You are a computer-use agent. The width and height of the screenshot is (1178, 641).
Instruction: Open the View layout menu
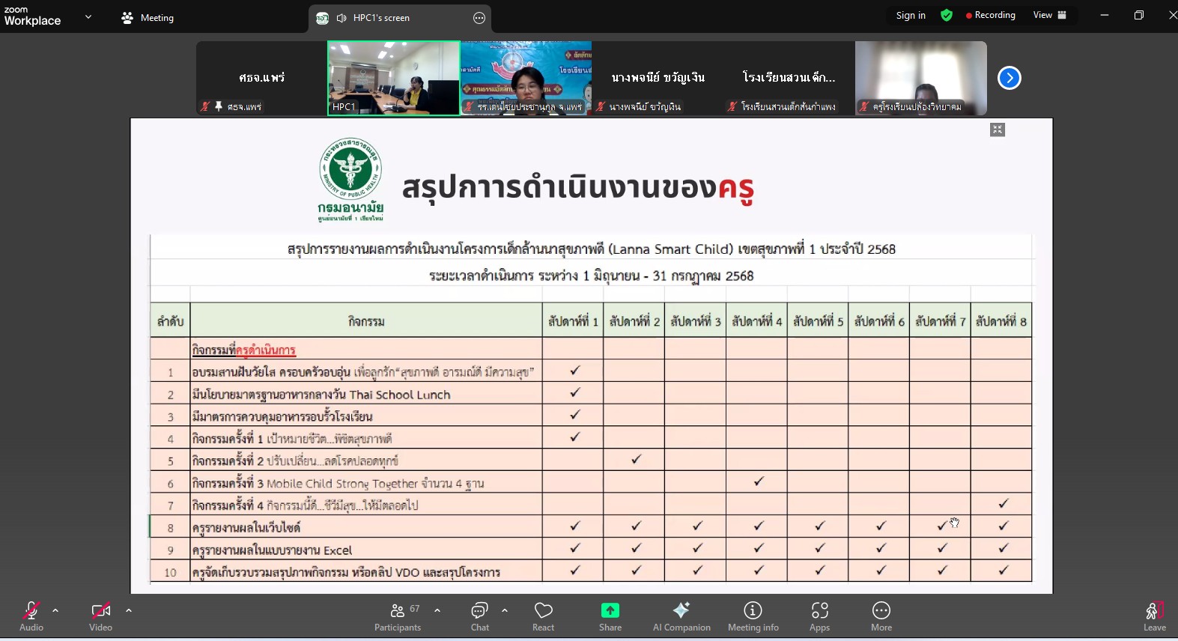(x=1049, y=15)
